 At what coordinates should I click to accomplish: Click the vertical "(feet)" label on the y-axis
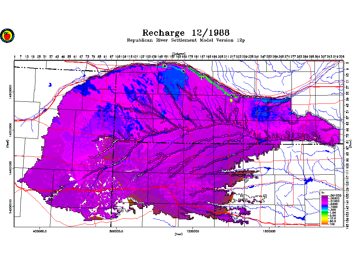[x=8, y=144]
